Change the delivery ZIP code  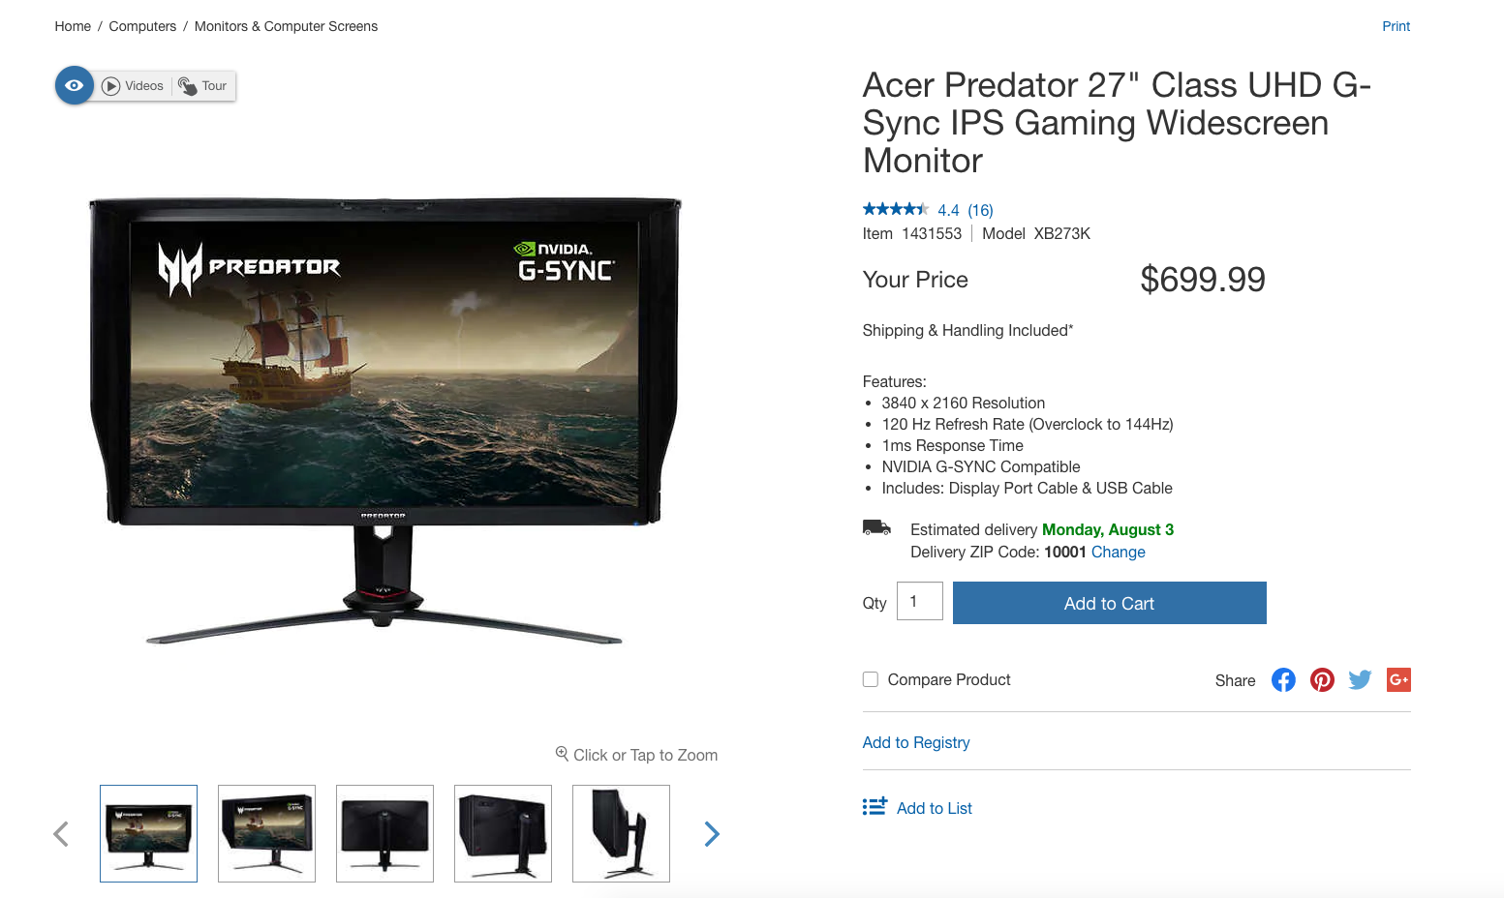click(x=1118, y=552)
